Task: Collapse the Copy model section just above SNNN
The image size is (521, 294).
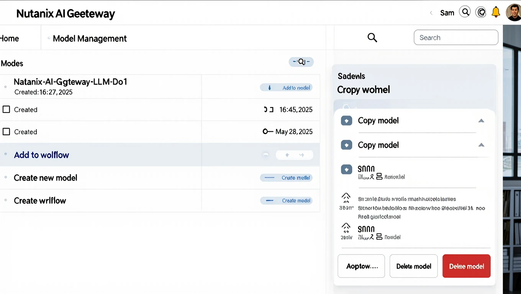Action: tap(481, 145)
